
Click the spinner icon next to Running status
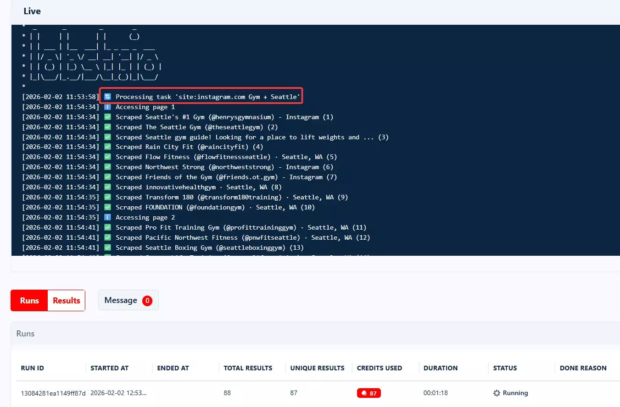pyautogui.click(x=496, y=393)
